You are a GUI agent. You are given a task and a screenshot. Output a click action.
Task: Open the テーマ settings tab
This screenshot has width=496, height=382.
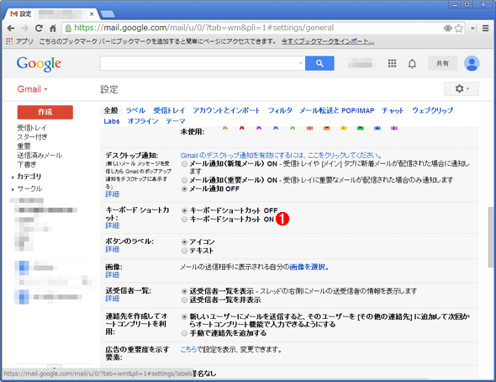(x=176, y=121)
